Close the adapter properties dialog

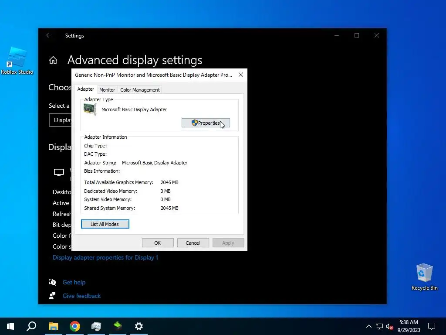coord(240,75)
